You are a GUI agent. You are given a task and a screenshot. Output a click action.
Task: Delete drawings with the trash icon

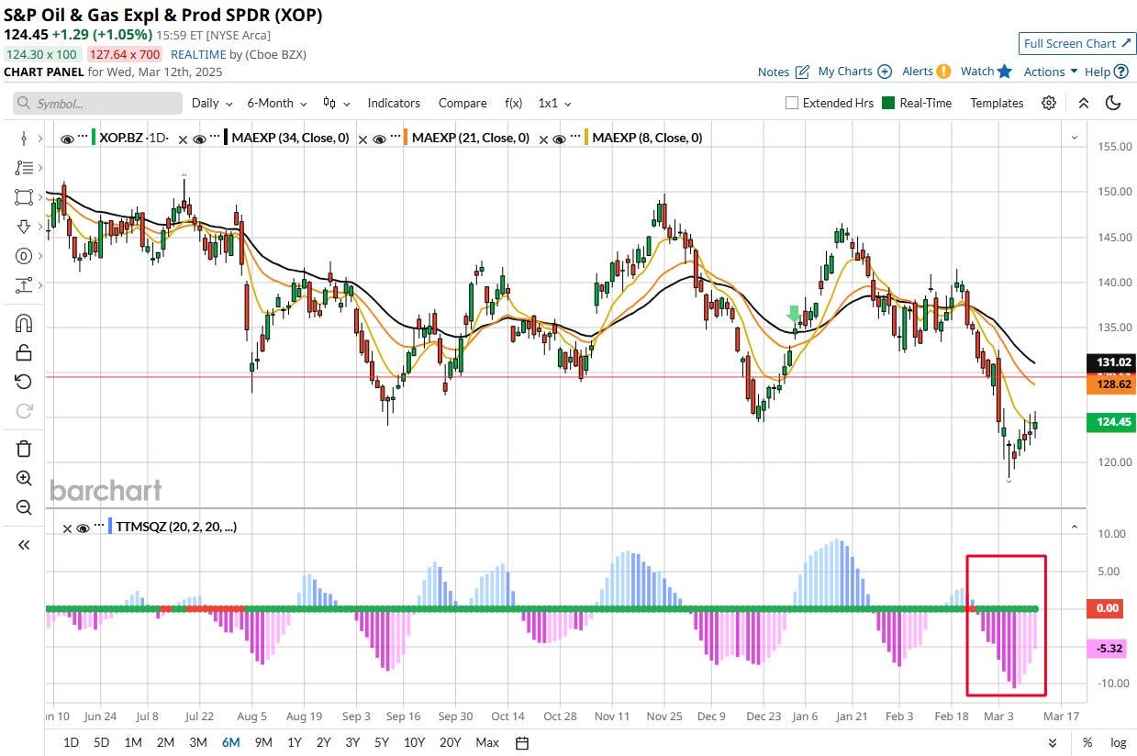point(24,449)
